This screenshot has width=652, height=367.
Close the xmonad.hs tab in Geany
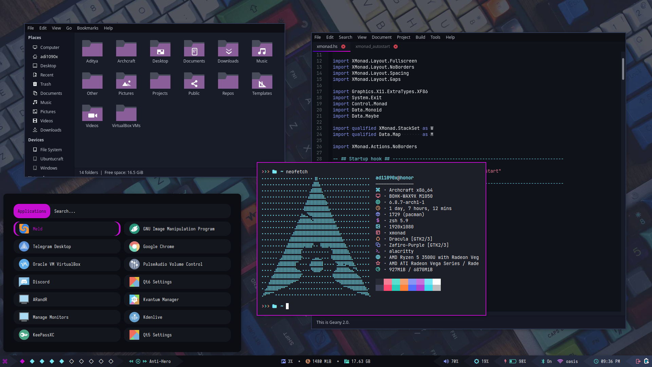(343, 47)
